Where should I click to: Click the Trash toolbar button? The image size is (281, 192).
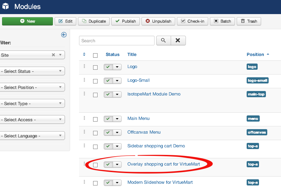tap(249, 21)
